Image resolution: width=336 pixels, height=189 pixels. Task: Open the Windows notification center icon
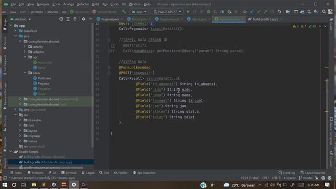(x=327, y=185)
